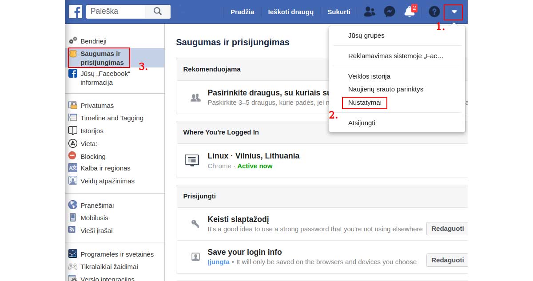Click the Jūsų Facebook informacija icon

coord(73,73)
